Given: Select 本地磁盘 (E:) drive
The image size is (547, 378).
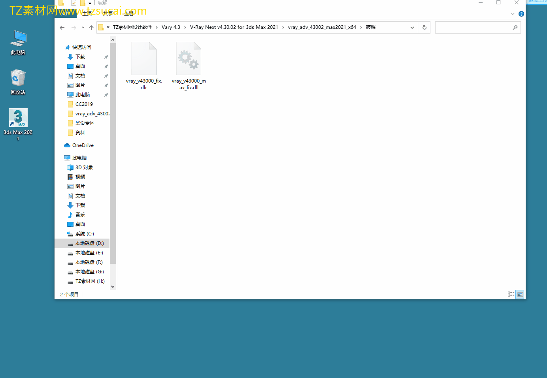Looking at the screenshot, I should (x=85, y=253).
